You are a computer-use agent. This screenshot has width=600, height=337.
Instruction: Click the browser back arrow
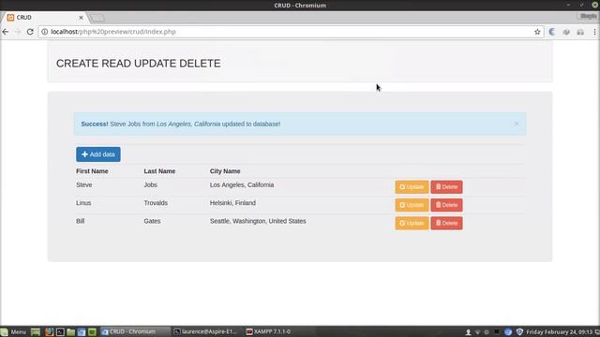(x=6, y=32)
